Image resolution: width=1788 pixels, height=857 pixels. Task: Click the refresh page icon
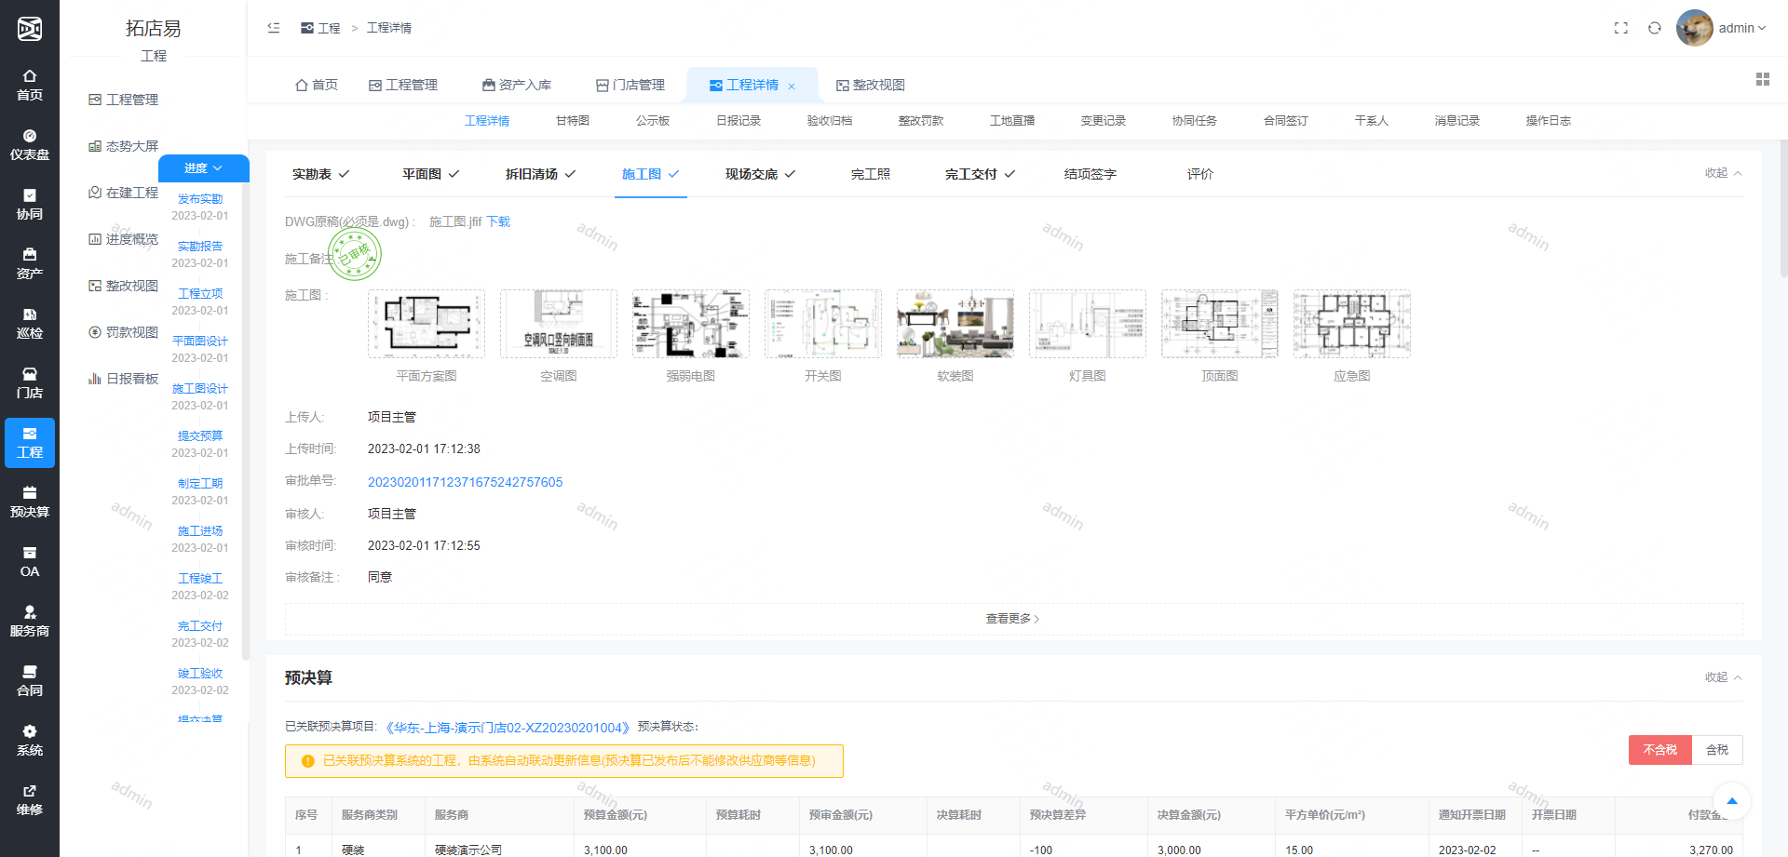coord(1654,28)
